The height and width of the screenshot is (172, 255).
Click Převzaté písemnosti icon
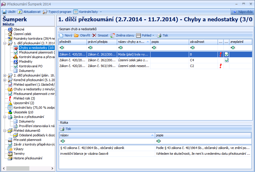[x=10, y=140]
